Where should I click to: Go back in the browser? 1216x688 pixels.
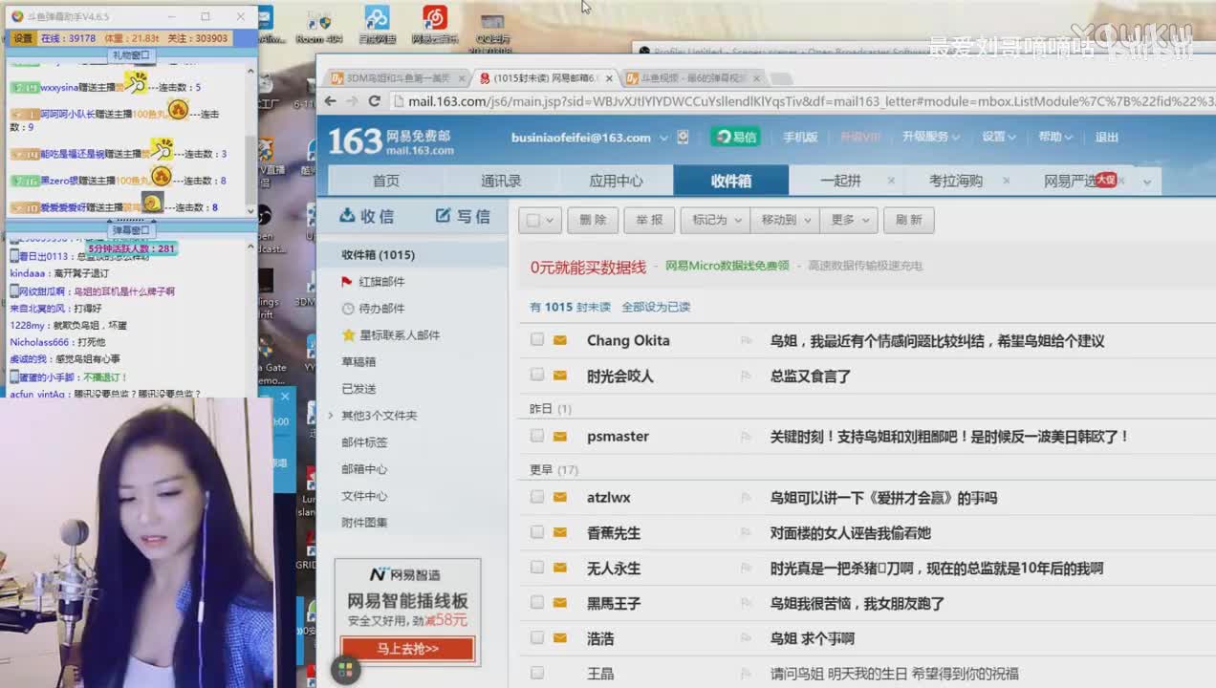pyautogui.click(x=331, y=101)
